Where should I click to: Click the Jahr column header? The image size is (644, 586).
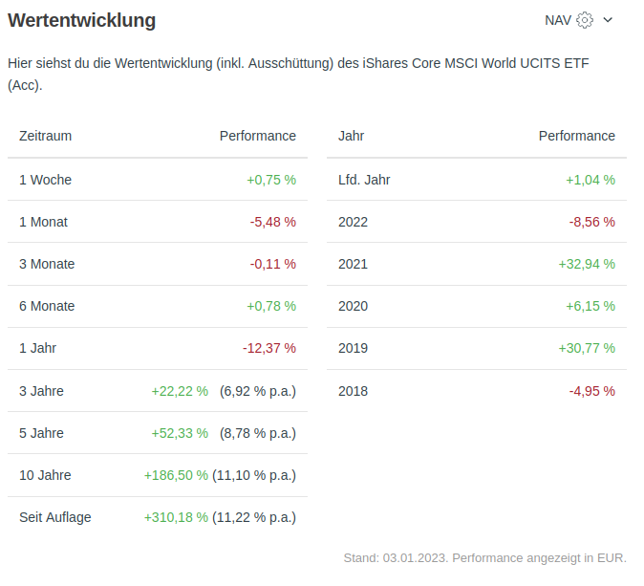[351, 136]
